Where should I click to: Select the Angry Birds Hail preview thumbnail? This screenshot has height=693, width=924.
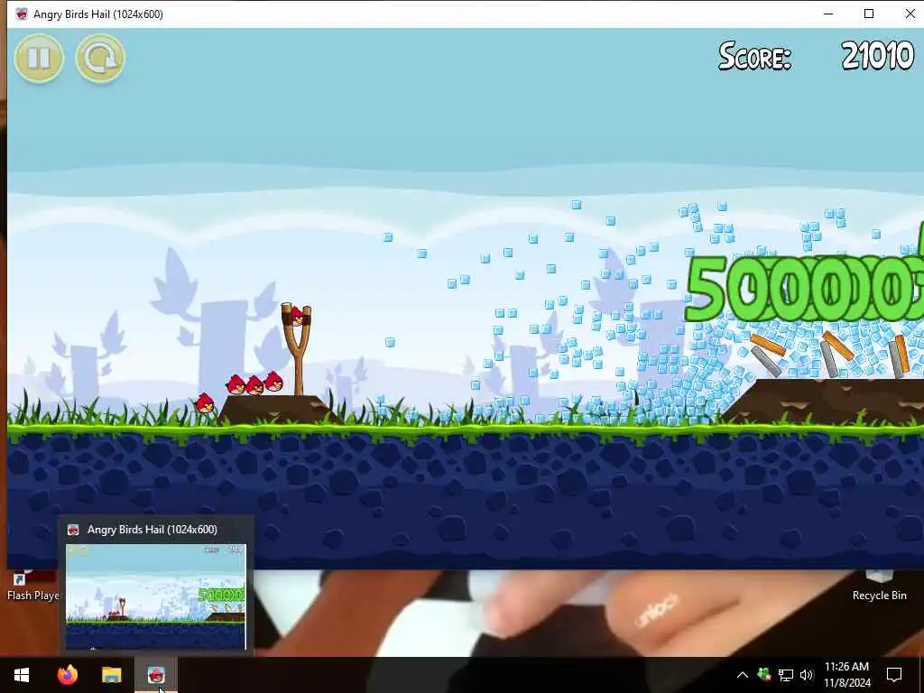[x=155, y=596]
